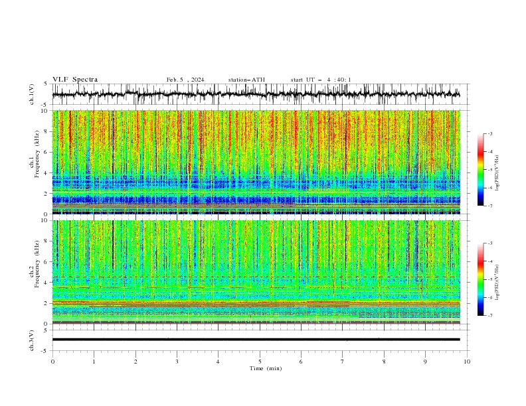Click the "-5" tick on ch.3(V) axis

click(x=45, y=351)
